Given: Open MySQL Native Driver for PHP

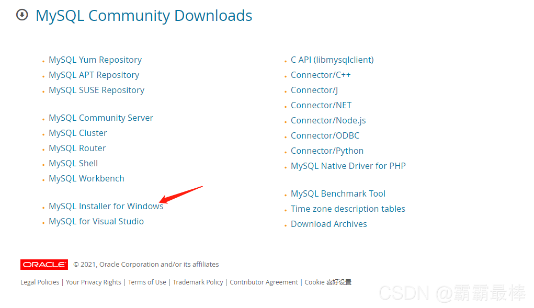Looking at the screenshot, I should click(x=348, y=166).
